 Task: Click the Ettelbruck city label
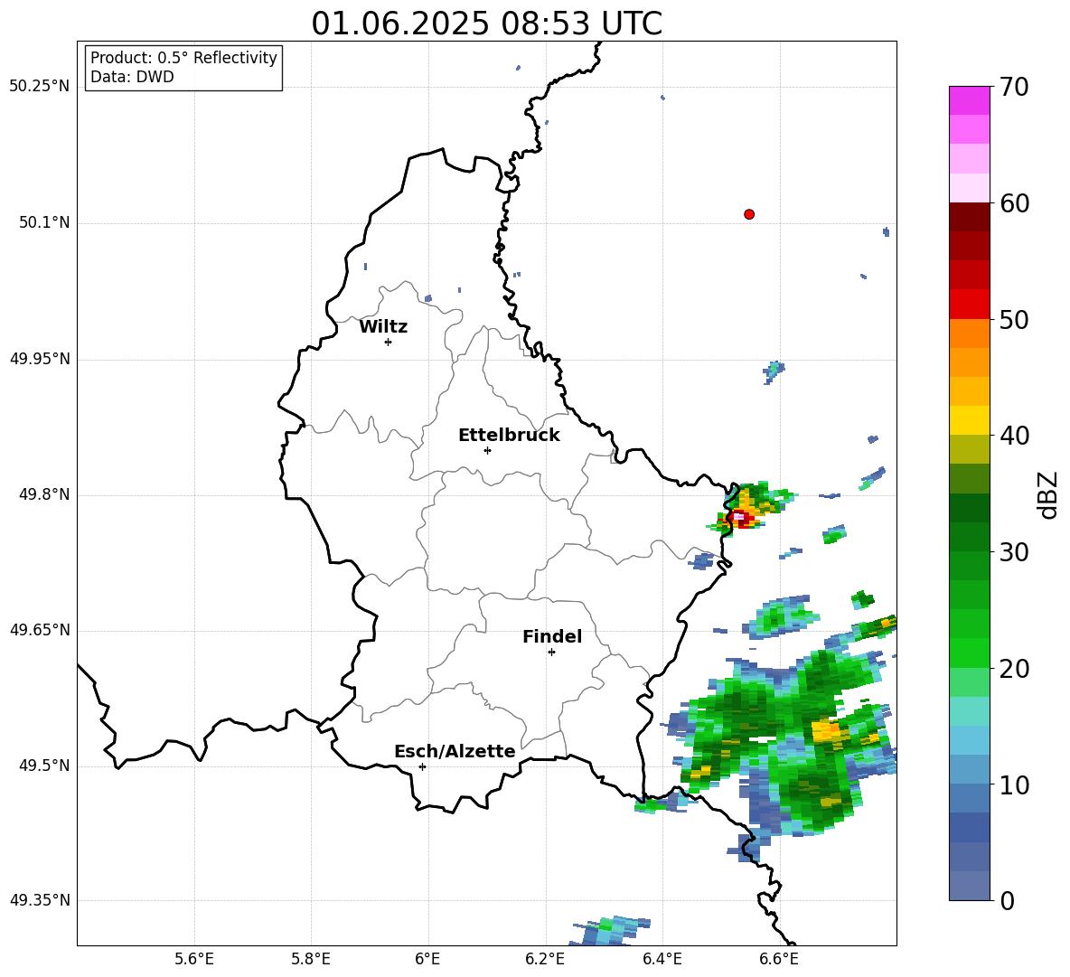point(509,436)
